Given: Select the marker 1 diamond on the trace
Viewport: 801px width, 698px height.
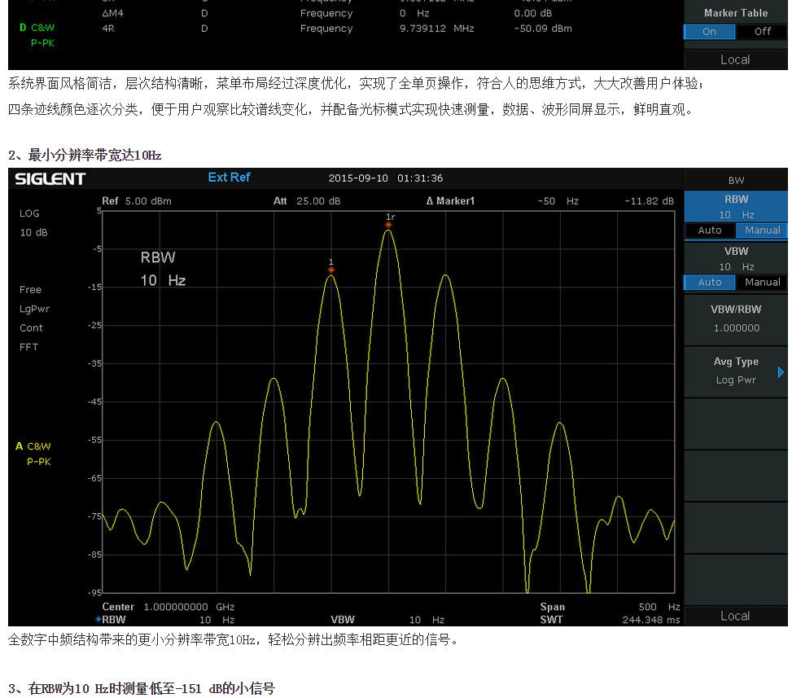Looking at the screenshot, I should (x=331, y=271).
